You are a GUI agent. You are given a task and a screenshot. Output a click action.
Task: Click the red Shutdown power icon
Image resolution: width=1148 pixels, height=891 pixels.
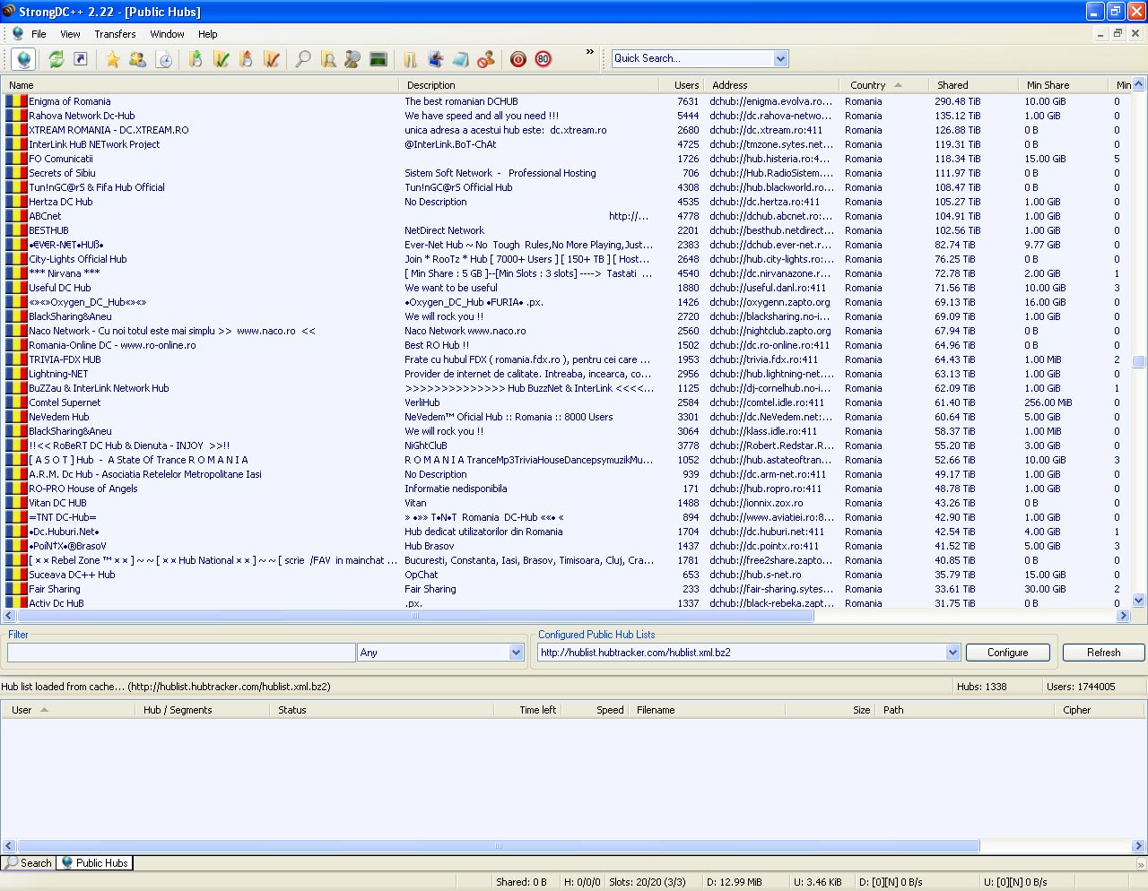(517, 59)
